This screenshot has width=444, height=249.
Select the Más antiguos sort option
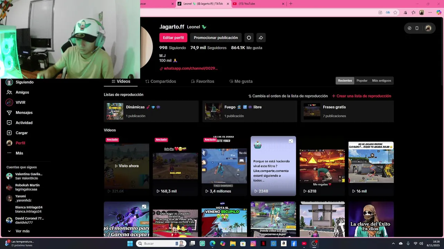[382, 81]
